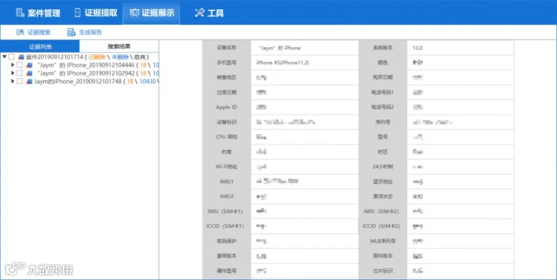Click the 证据提取 phone icon
This screenshot has height=280, width=557.
pyautogui.click(x=77, y=13)
